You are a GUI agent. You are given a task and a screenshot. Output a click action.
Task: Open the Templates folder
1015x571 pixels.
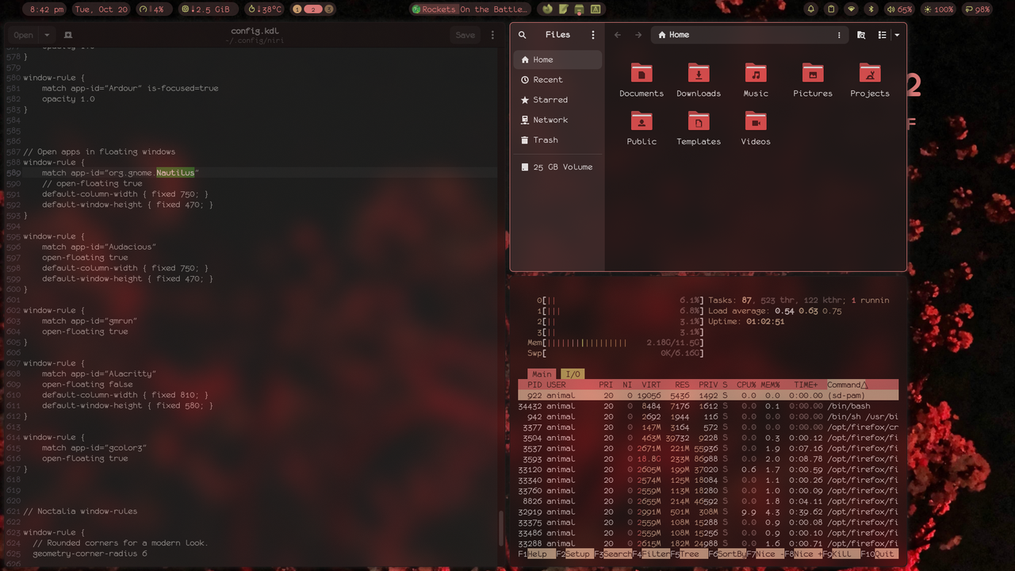tap(699, 128)
